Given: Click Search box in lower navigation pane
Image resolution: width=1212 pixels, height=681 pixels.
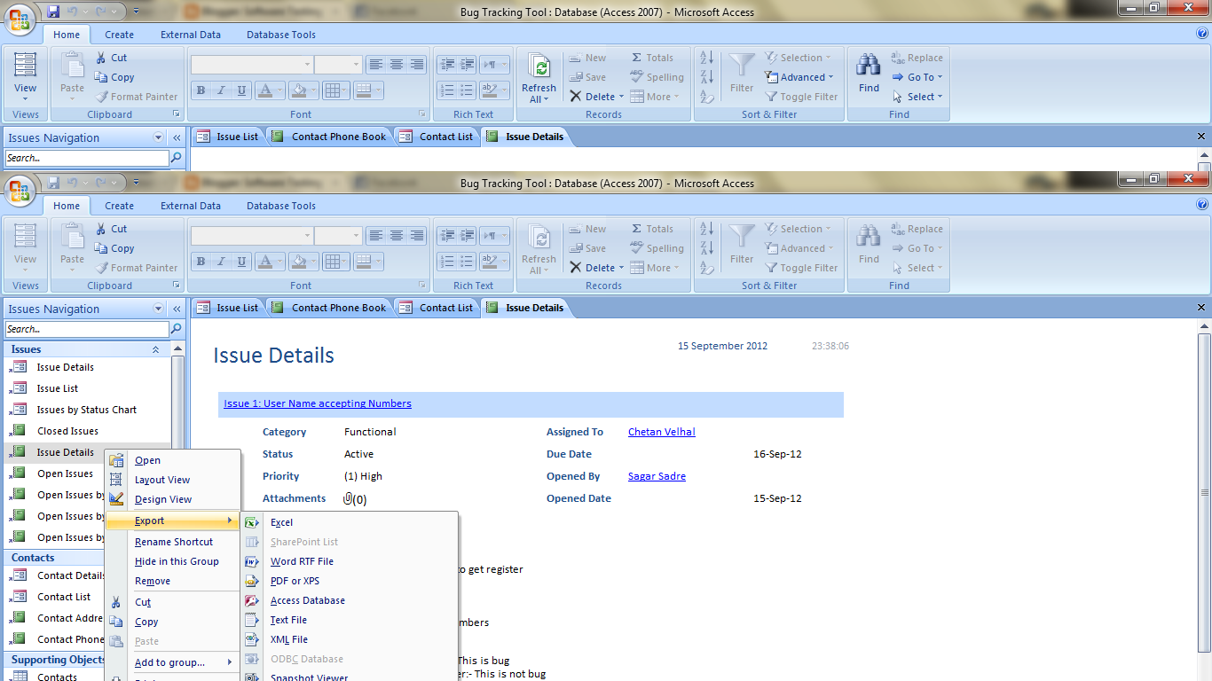Looking at the screenshot, I should (x=87, y=329).
